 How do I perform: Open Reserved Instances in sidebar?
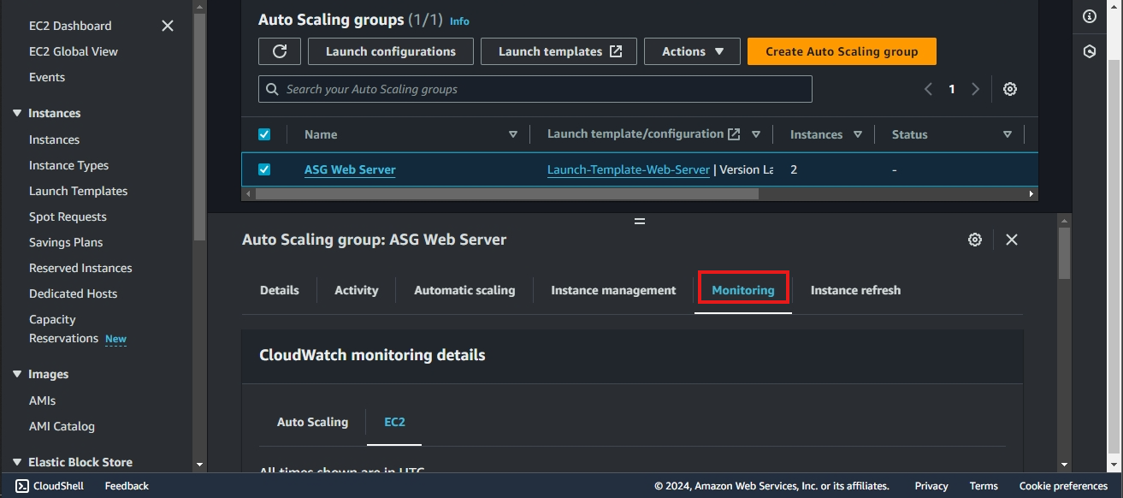80,268
